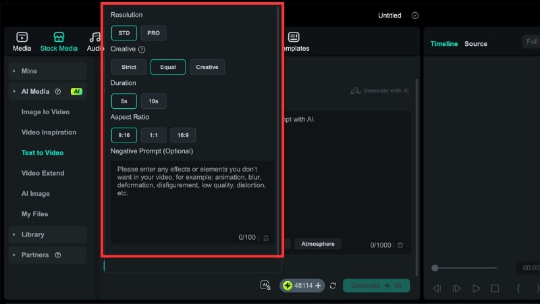Click the next frame control
This screenshot has height=304, width=540.
click(457, 288)
